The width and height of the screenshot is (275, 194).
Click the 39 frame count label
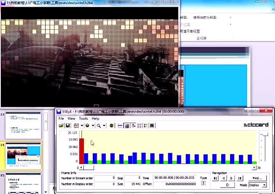tap(259, 168)
